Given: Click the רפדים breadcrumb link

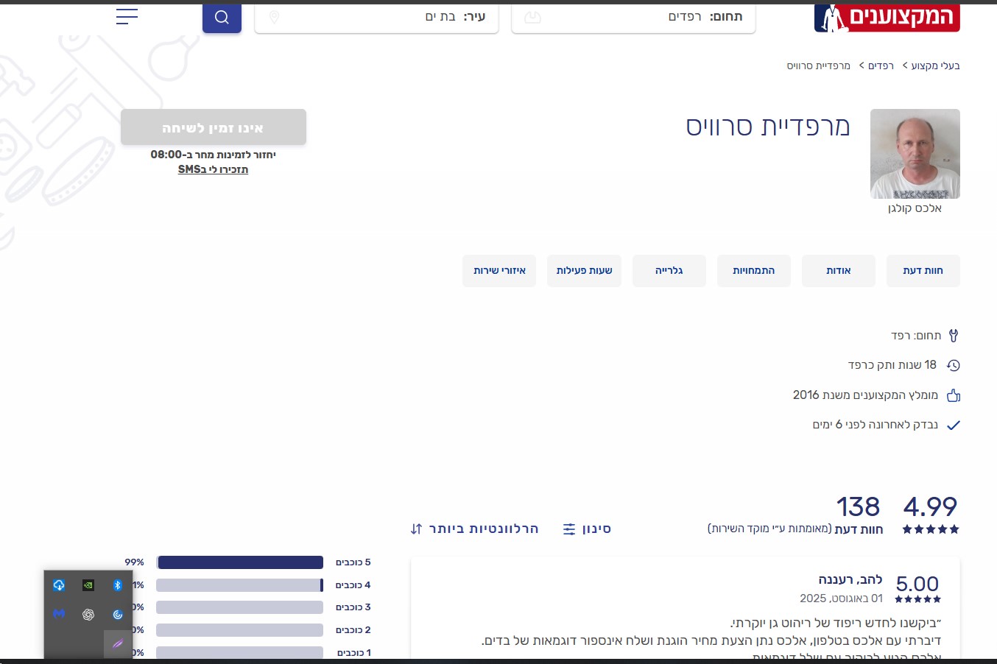Looking at the screenshot, I should point(881,66).
